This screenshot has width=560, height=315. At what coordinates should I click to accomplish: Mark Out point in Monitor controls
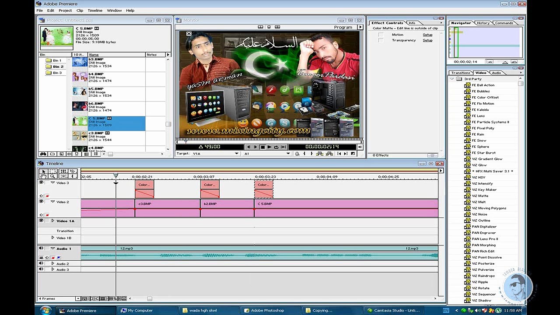311,154
